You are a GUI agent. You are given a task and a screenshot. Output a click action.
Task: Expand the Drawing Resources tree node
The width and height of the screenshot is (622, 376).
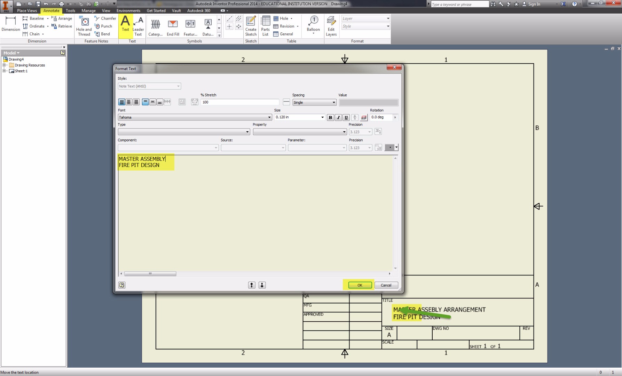(4, 65)
